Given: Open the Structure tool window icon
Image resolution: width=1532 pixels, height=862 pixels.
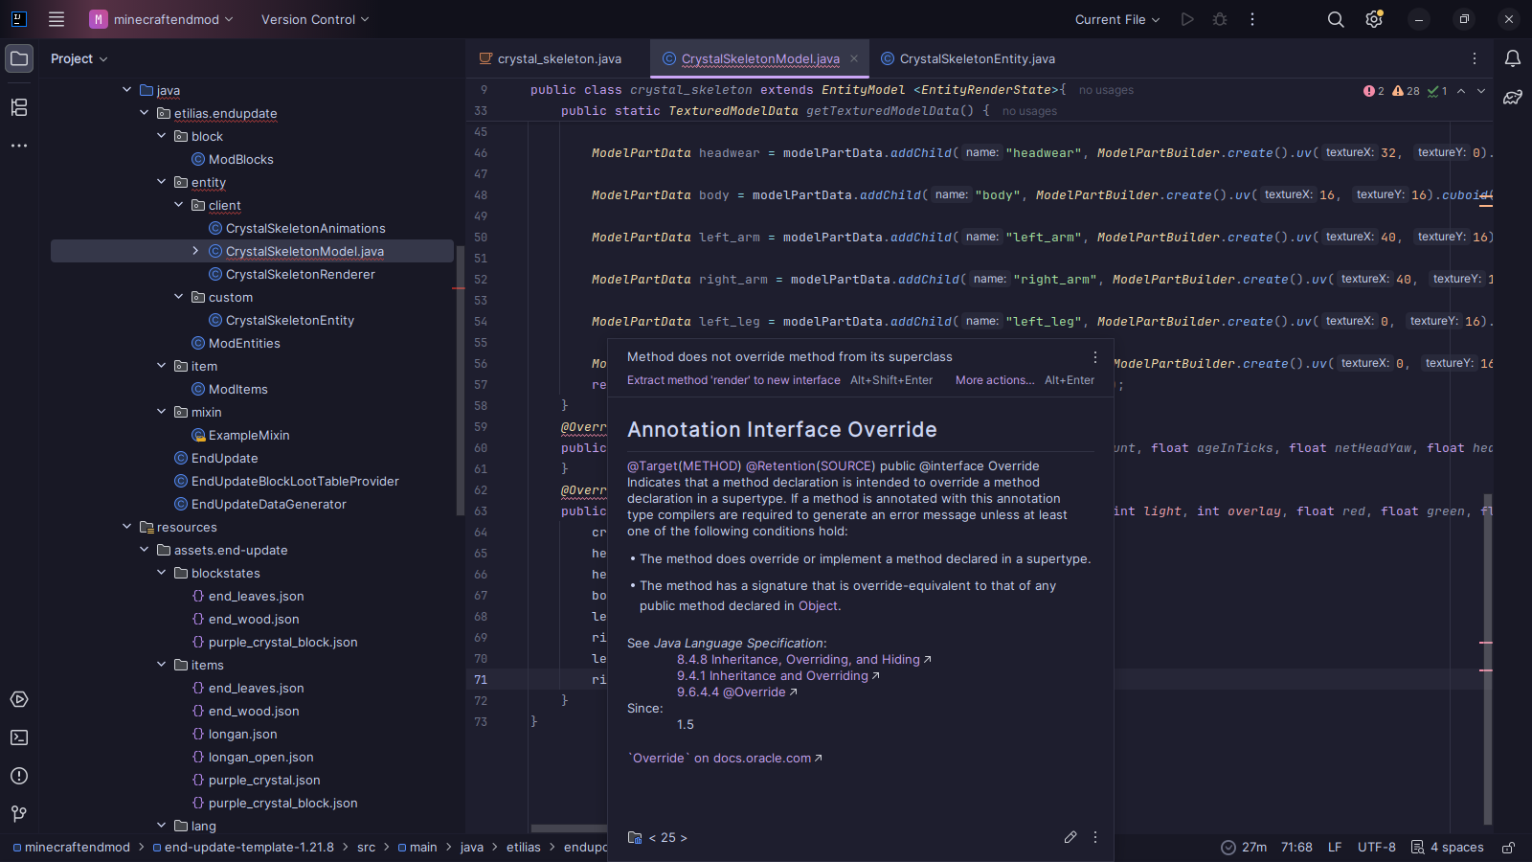Looking at the screenshot, I should click(19, 107).
